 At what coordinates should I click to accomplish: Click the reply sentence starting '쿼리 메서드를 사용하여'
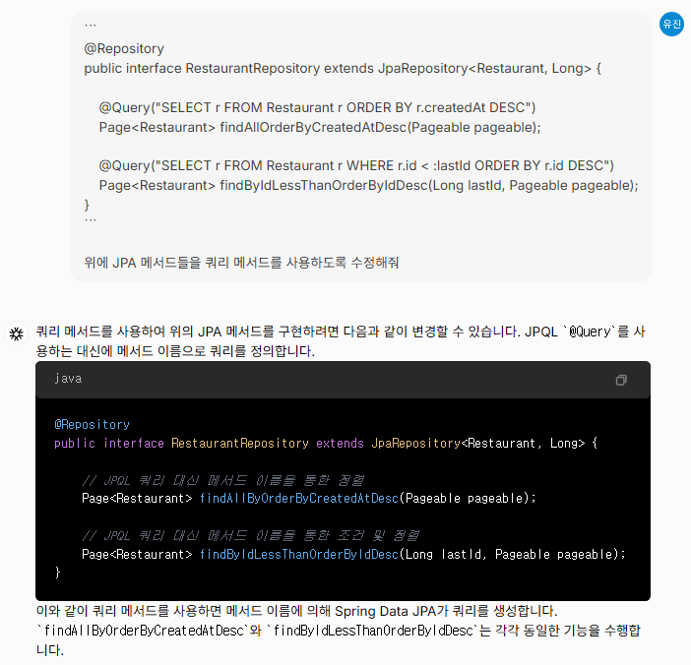click(341, 341)
